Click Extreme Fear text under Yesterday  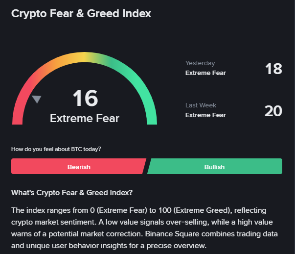click(x=205, y=73)
